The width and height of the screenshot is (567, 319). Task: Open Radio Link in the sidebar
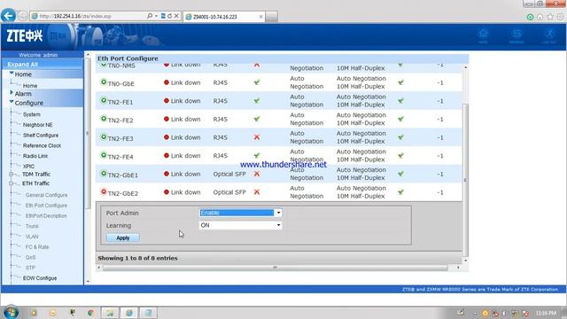[x=35, y=156]
